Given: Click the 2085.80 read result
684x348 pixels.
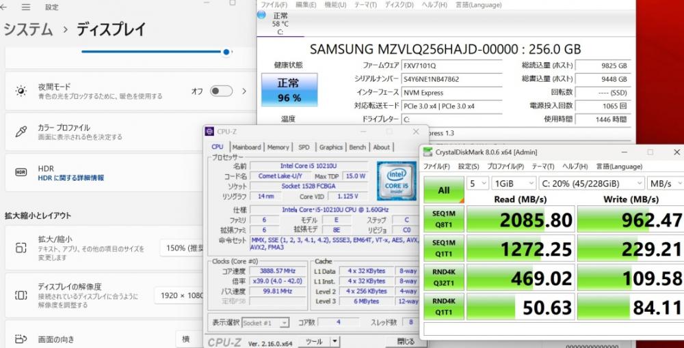Looking at the screenshot, I should 521,219.
